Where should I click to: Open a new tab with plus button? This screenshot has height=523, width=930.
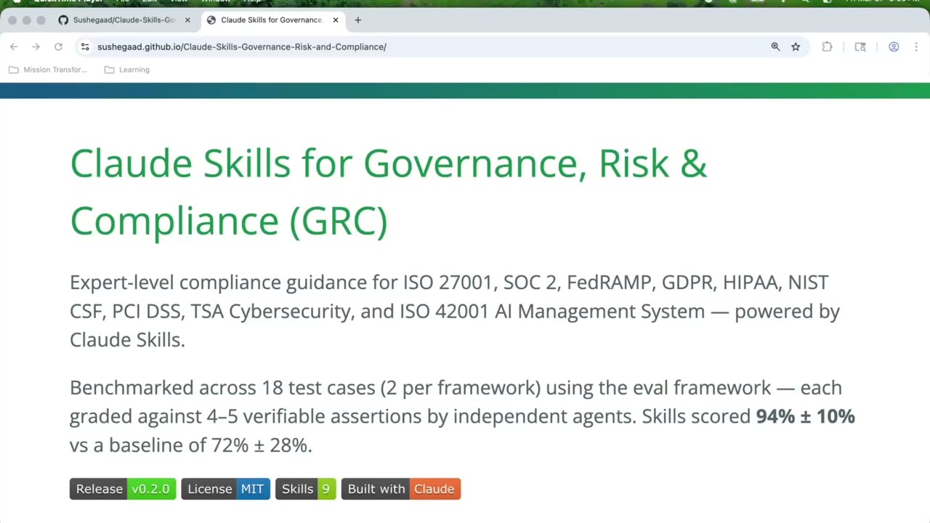[357, 20]
